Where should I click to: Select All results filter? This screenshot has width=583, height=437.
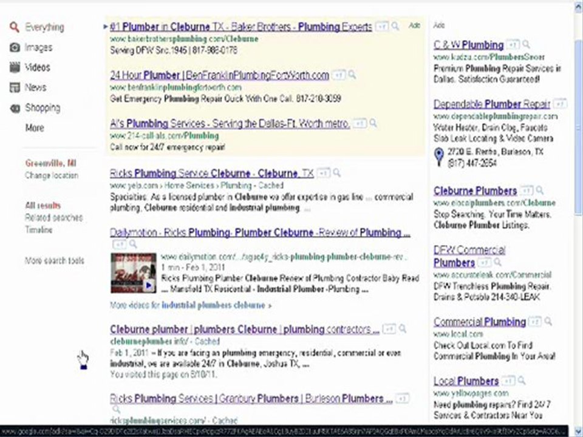(43, 206)
